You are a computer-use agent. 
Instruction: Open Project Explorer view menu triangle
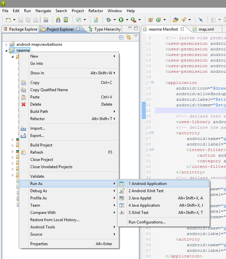[136, 36]
